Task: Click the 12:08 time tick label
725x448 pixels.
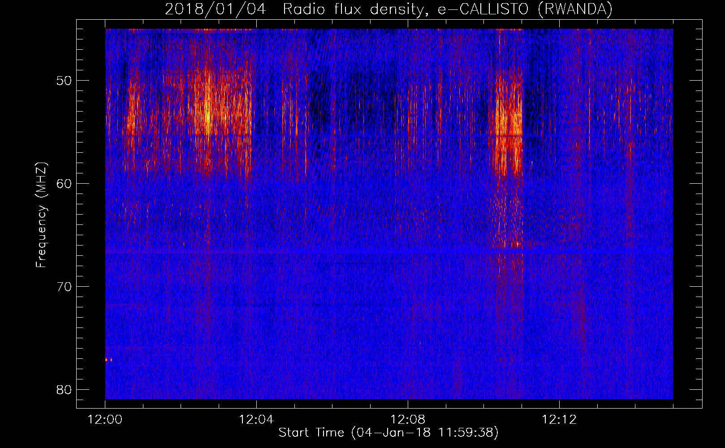Action: point(408,420)
